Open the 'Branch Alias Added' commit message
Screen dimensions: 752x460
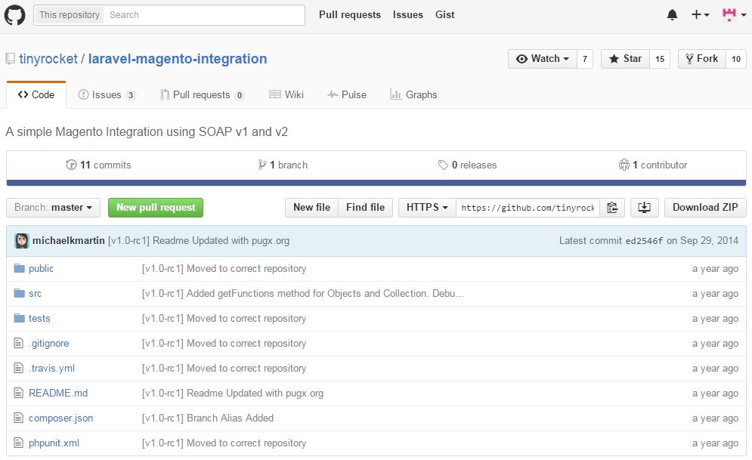(x=208, y=418)
